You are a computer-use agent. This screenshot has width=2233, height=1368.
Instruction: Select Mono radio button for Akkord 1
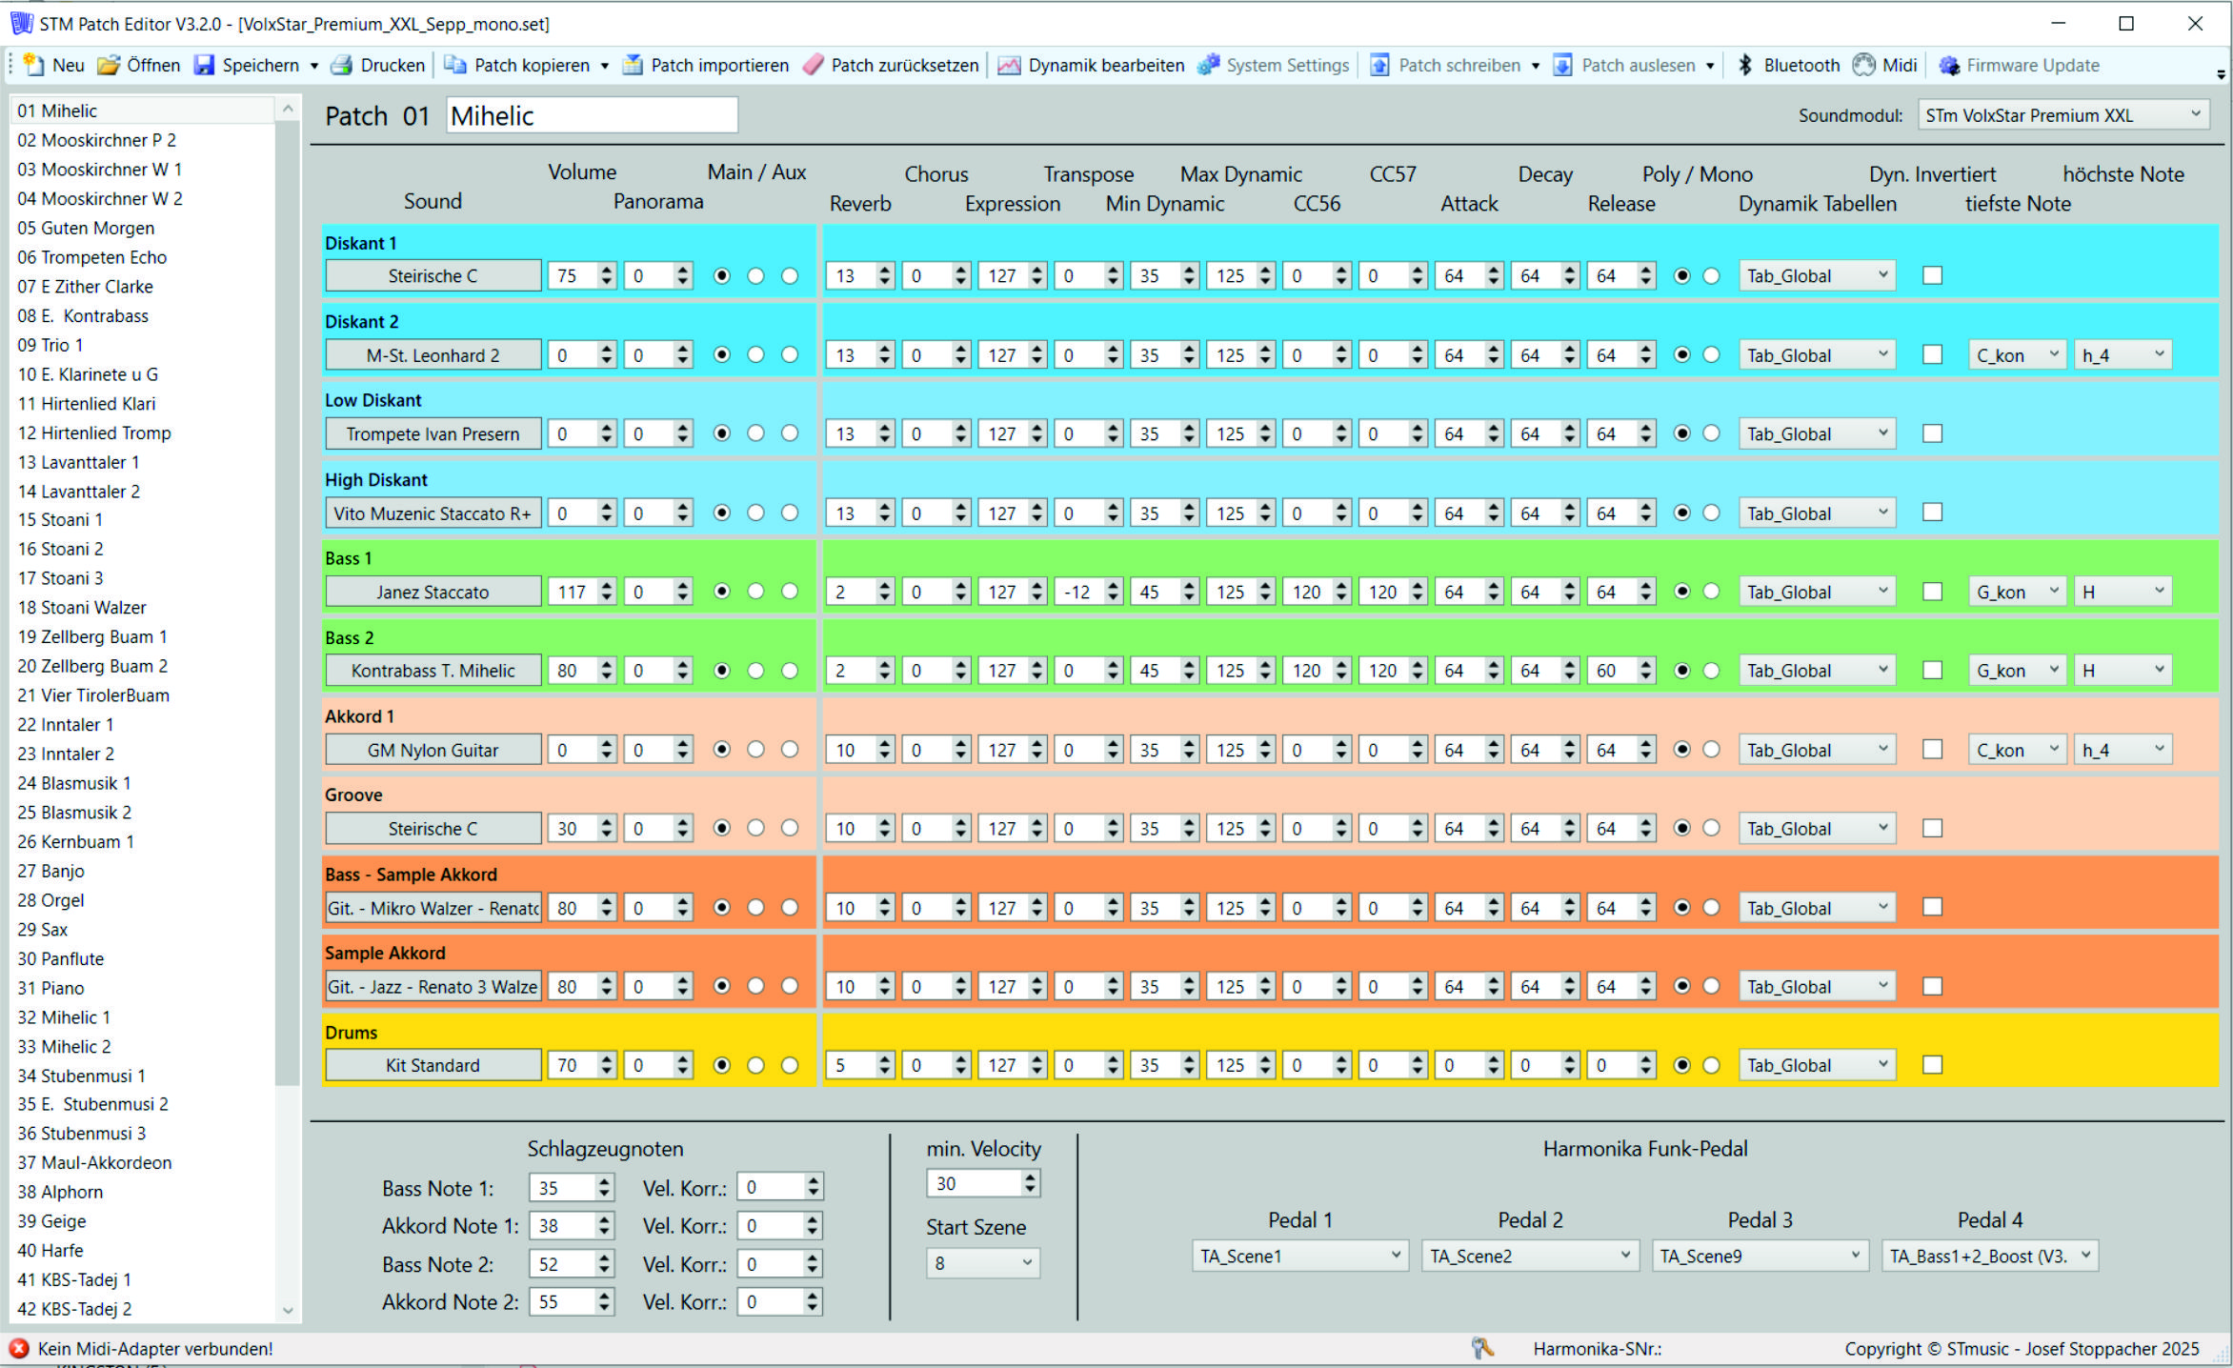click(1712, 750)
